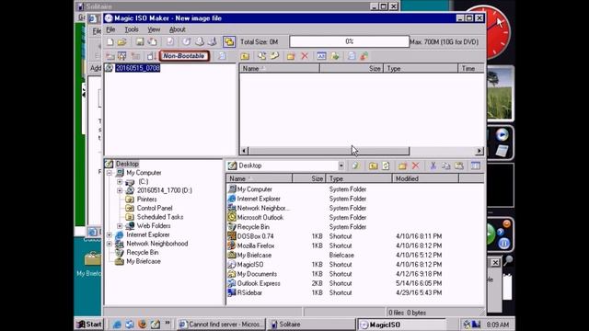Image resolution: width=589 pixels, height=331 pixels.
Task: Select Mozilla Firefox shortcut in file list
Action: pyautogui.click(x=256, y=245)
